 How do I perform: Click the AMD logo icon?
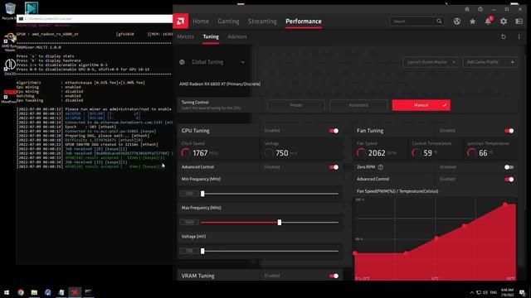pyautogui.click(x=181, y=22)
